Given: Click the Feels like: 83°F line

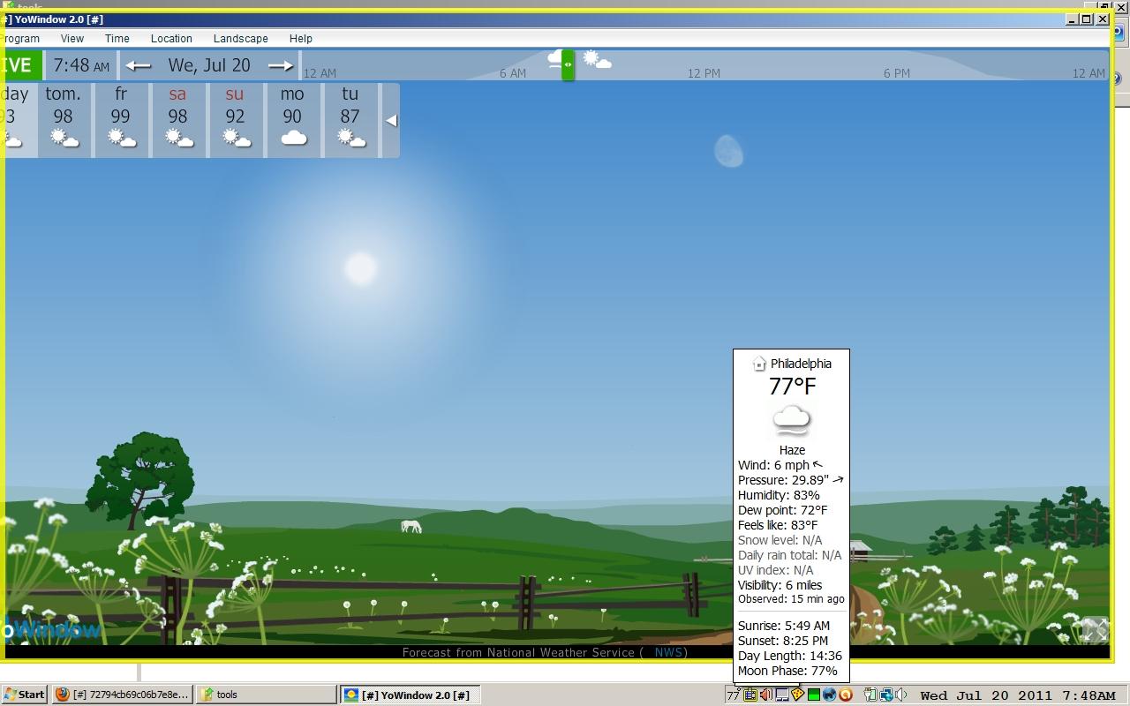Looking at the screenshot, I should [778, 525].
